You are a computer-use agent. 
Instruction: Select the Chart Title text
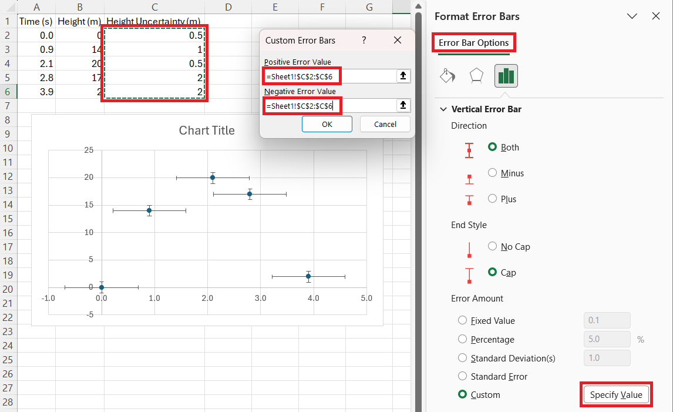[x=207, y=130]
